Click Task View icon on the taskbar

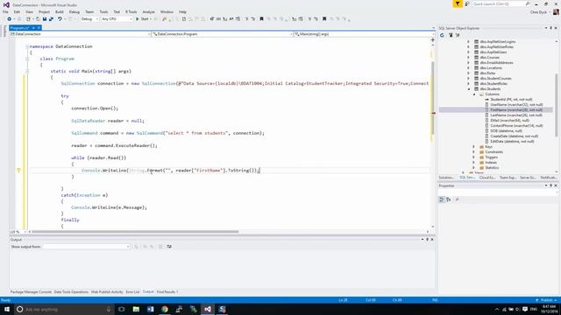122,309
